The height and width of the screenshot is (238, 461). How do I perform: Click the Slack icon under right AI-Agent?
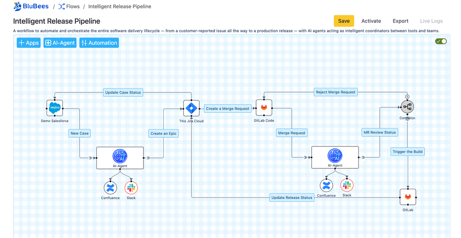tap(347, 185)
